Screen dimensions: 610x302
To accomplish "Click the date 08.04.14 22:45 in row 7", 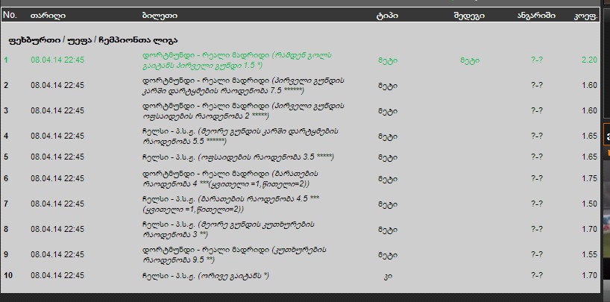I will [57, 204].
